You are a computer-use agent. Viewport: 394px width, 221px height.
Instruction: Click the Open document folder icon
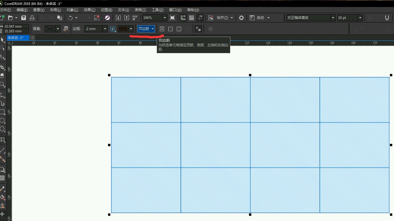tap(11, 18)
